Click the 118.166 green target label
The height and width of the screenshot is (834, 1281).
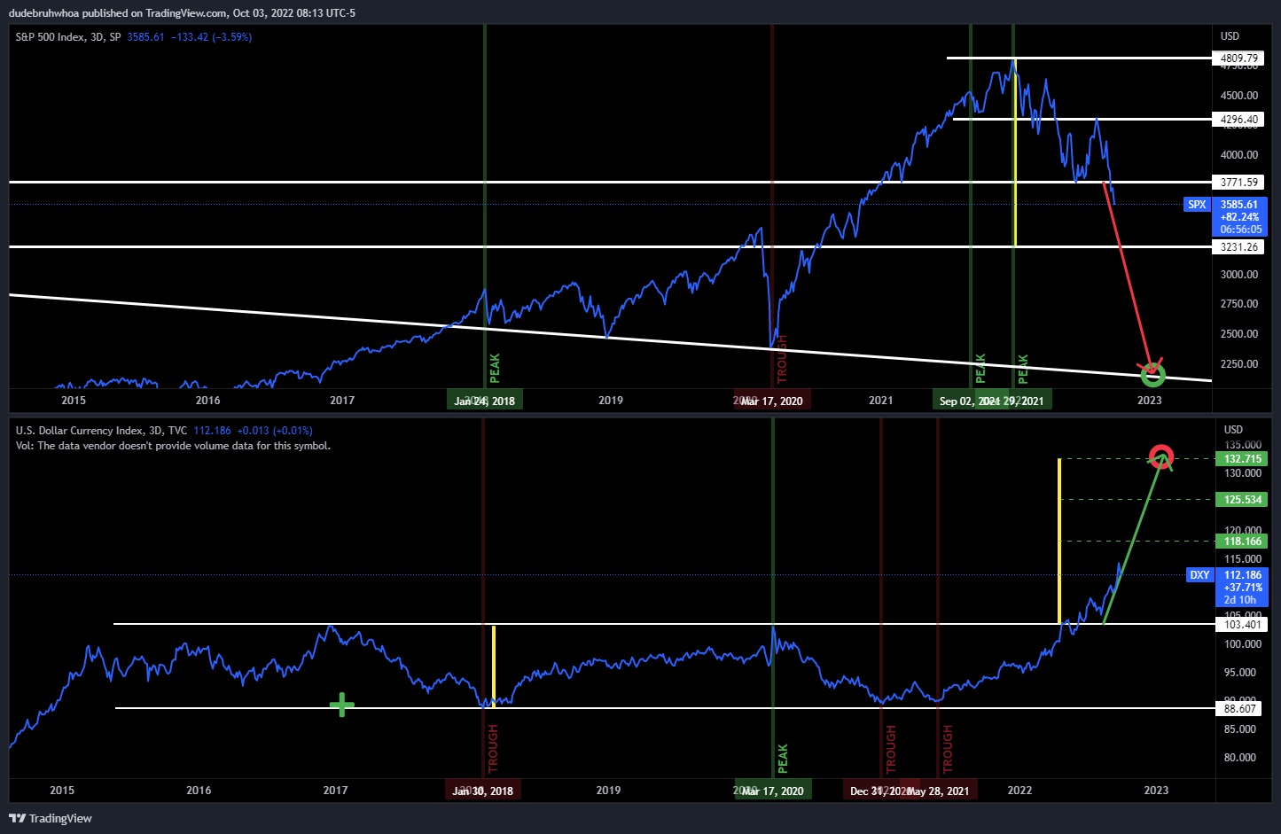tap(1242, 542)
